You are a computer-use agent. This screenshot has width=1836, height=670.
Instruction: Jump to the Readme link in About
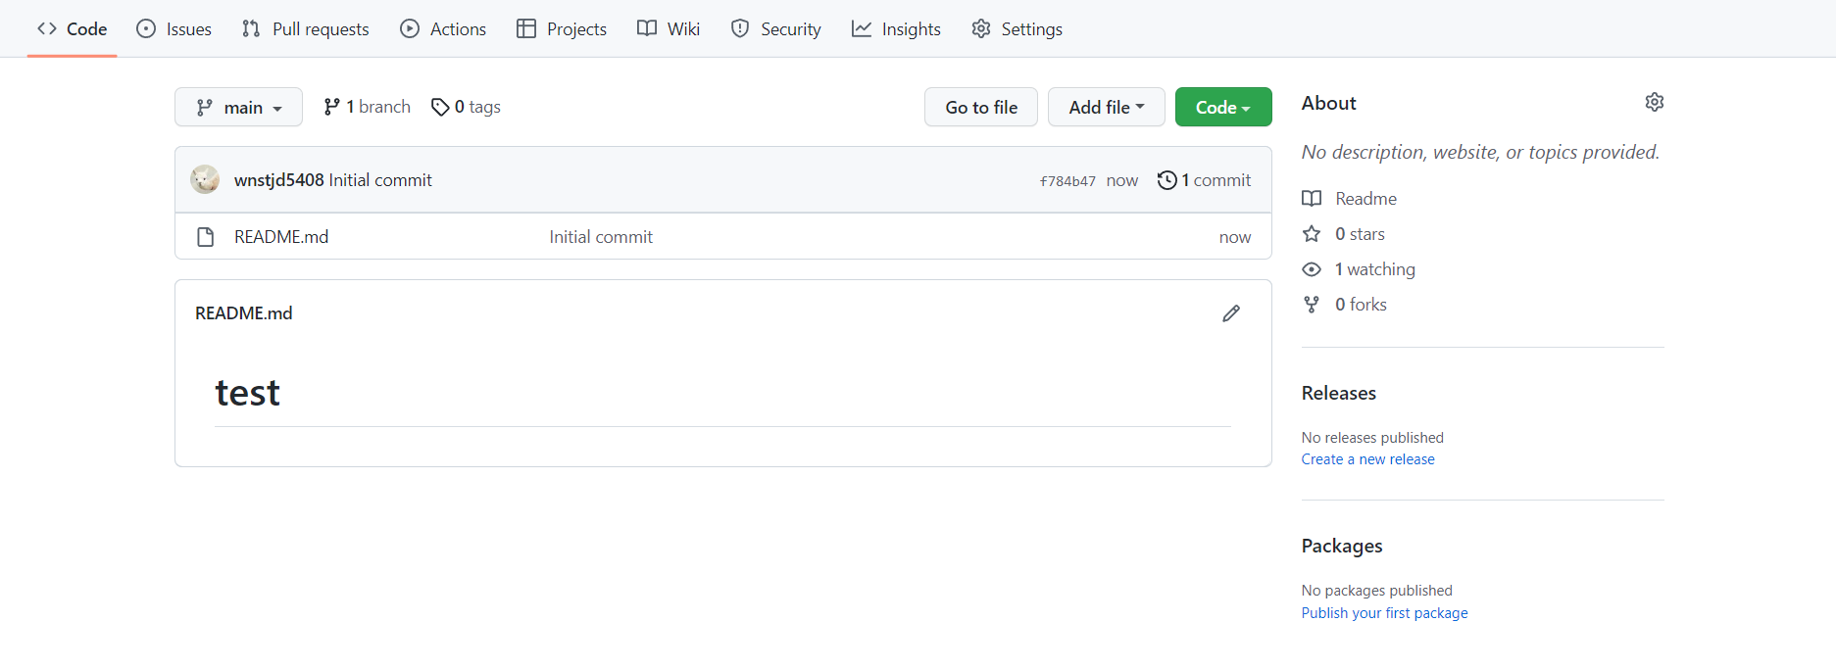coord(1350,199)
